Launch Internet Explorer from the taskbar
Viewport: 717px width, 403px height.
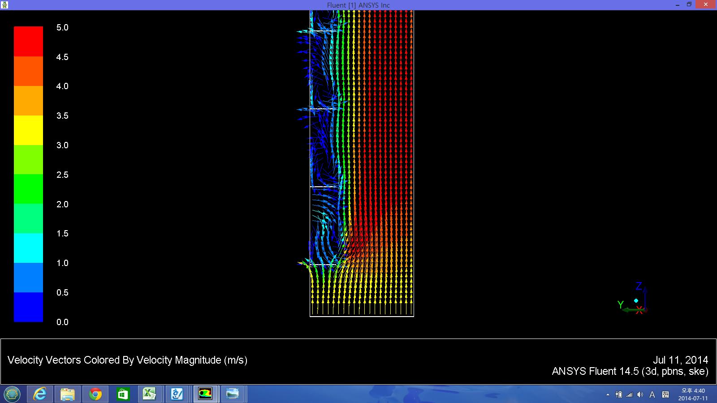(x=40, y=394)
